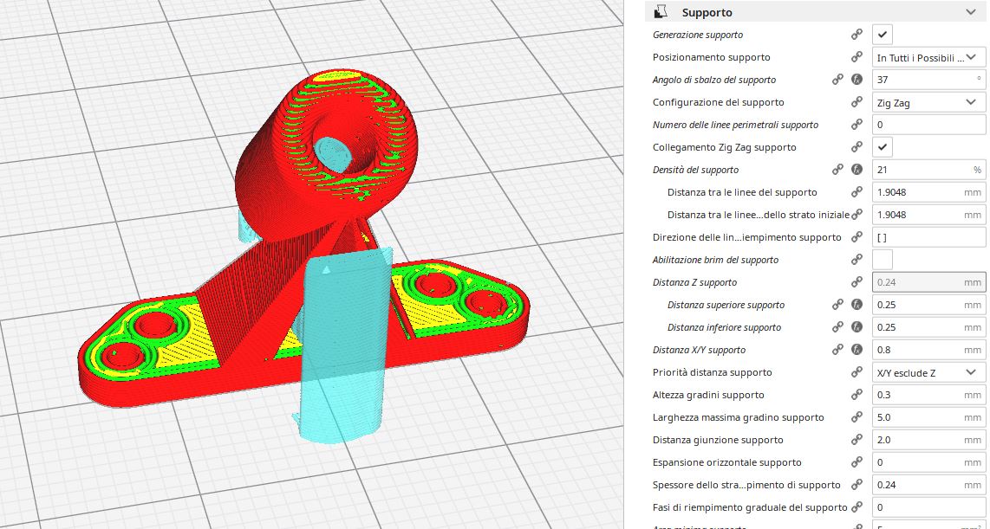Click link icon for Altezza gradini supporto
Viewport: 990px width, 529px height.
point(856,395)
